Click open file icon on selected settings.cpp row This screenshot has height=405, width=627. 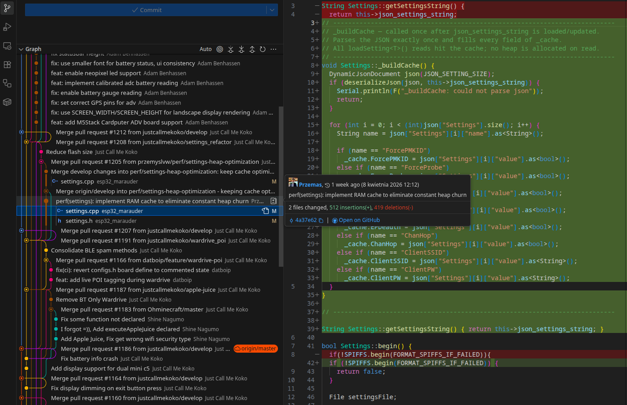[265, 211]
